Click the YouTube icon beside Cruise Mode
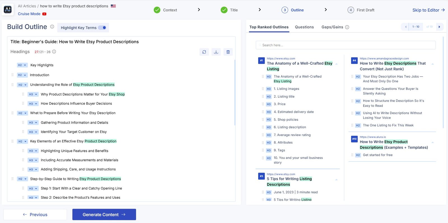Screen dimensions: 448x223 [x=44, y=14]
